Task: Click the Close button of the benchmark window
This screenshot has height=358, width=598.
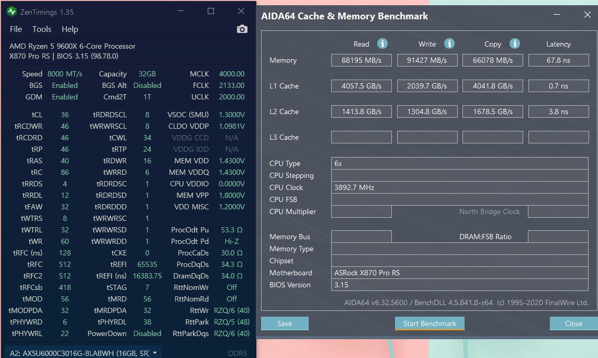Action: pos(573,323)
